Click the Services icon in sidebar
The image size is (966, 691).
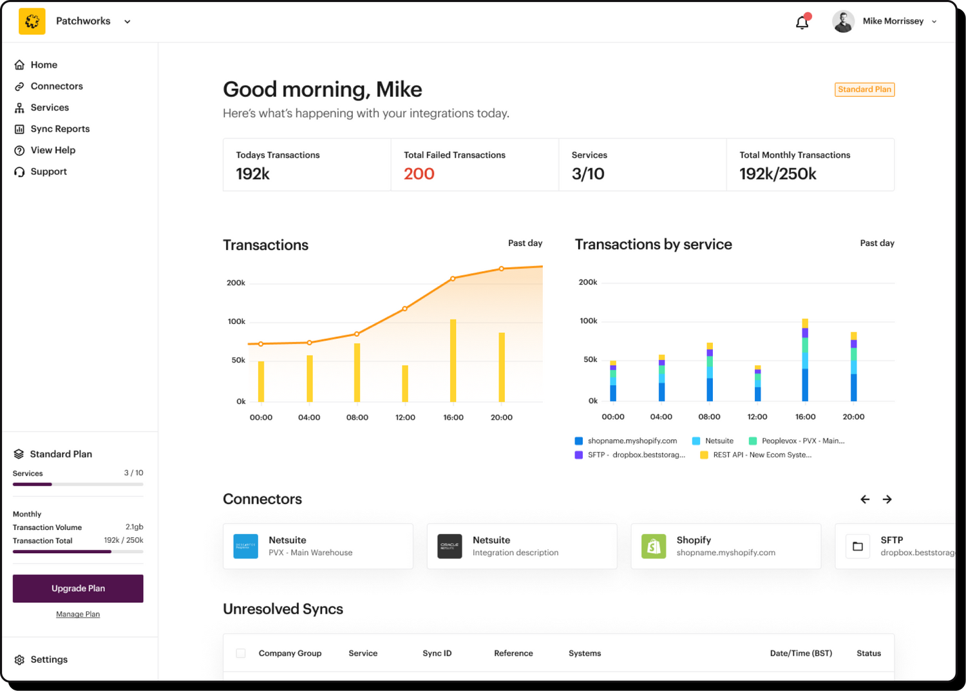coord(19,107)
